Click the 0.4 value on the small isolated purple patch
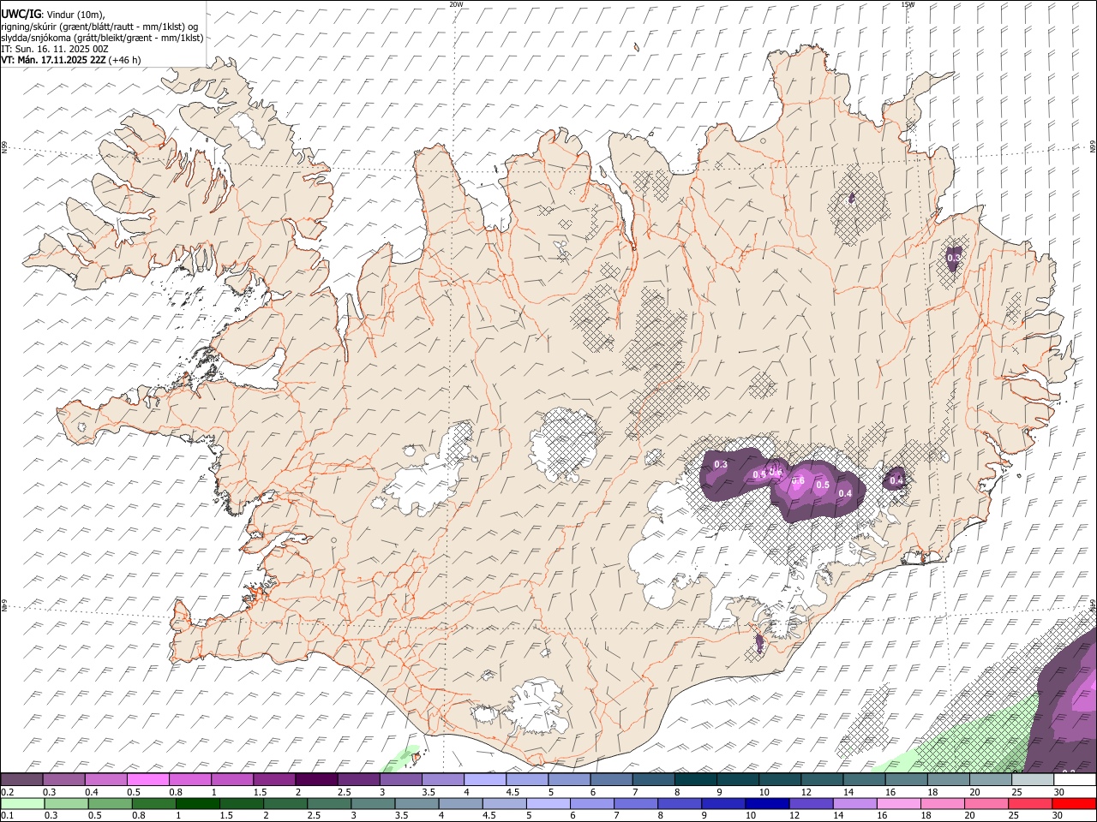Screen dimensions: 1097x822 click(x=896, y=481)
